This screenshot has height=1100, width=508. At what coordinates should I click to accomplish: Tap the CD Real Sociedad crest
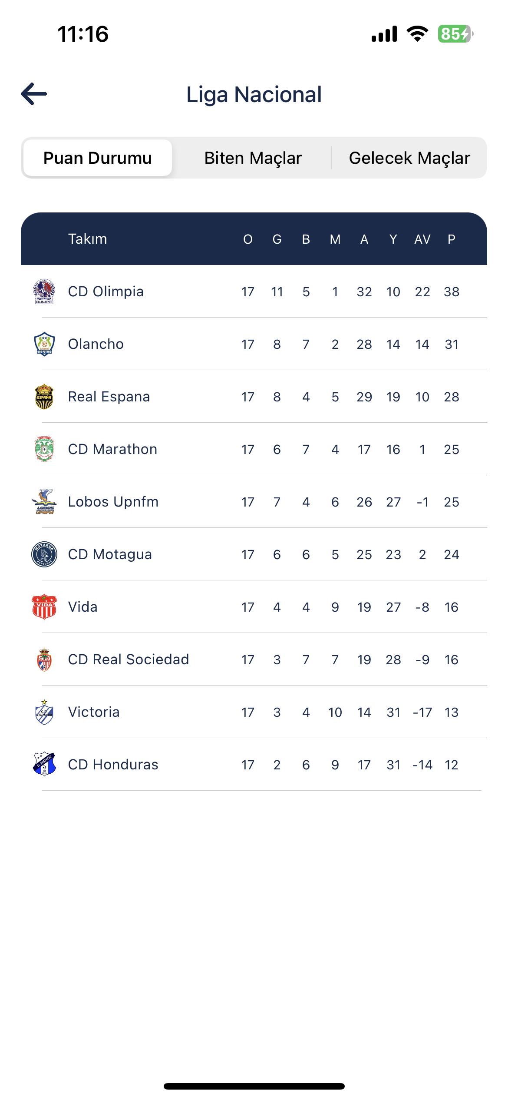pos(44,659)
